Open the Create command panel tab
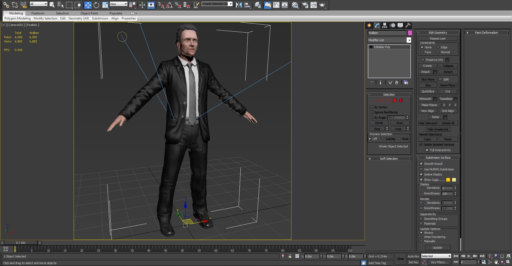Viewport: 512px width, 266px height. coord(369,25)
